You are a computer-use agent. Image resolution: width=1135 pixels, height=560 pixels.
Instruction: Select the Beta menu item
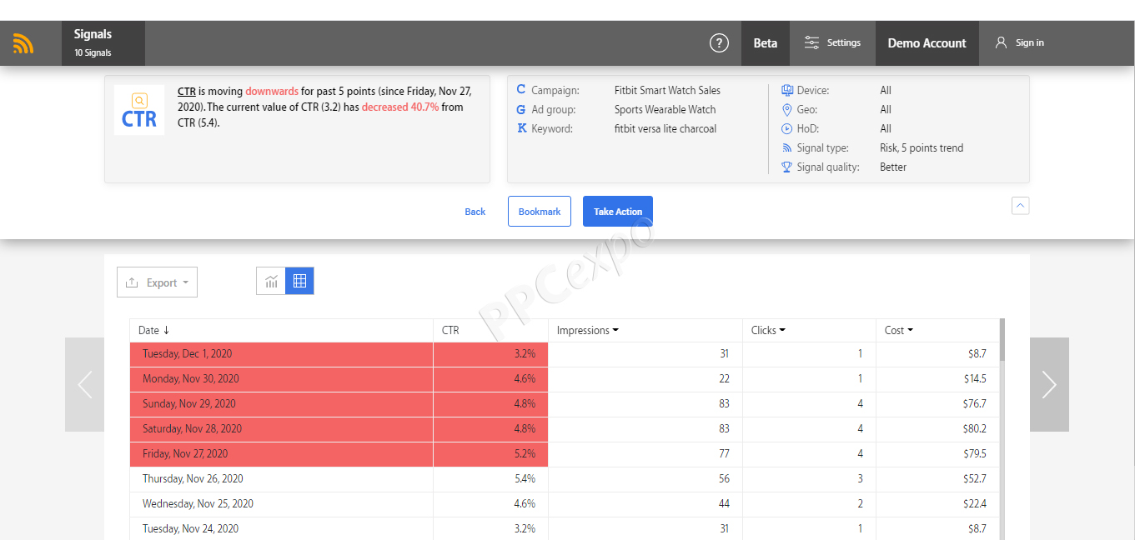click(x=766, y=42)
